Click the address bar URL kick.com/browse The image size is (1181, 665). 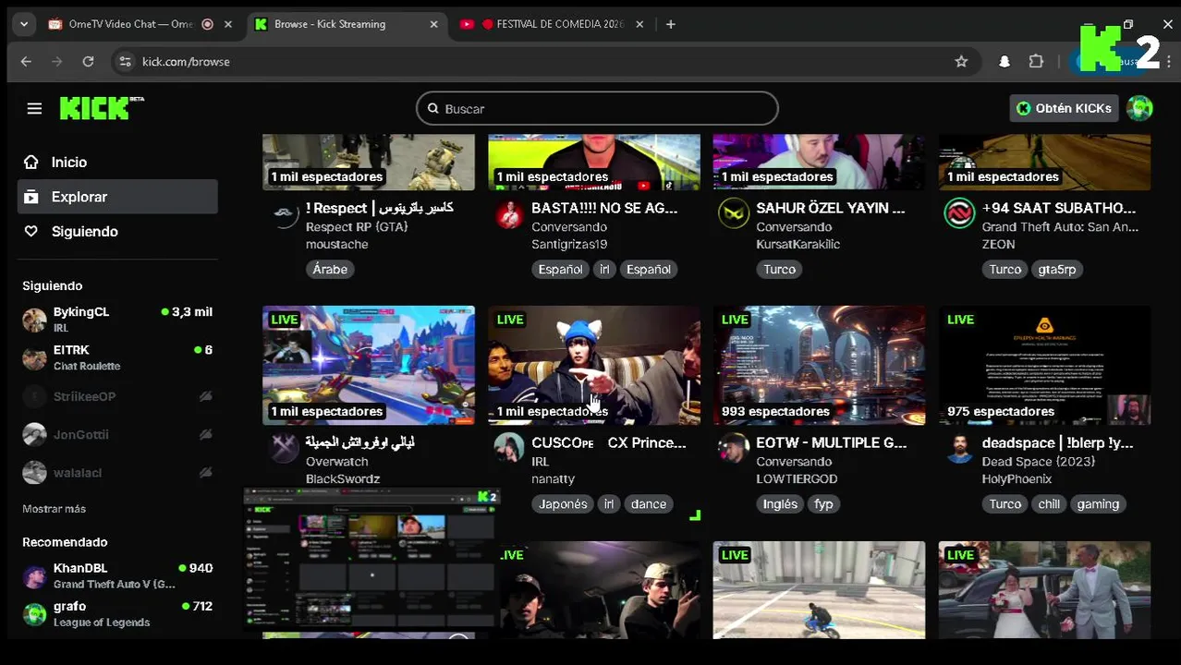coord(186,61)
